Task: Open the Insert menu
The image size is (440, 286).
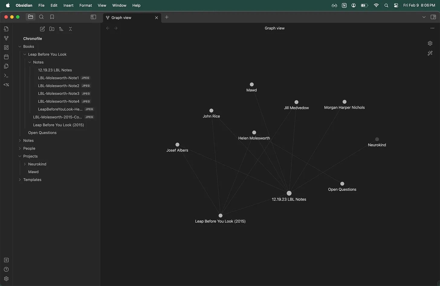Action: [x=68, y=5]
